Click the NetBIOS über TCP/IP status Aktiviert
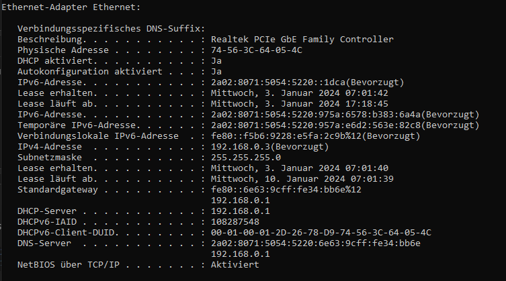The width and height of the screenshot is (506, 281). coord(235,265)
